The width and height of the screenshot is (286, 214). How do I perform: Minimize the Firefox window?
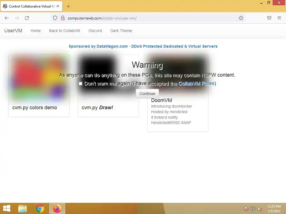[x=261, y=3]
